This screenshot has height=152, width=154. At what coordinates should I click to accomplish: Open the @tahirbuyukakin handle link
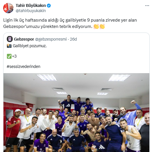31,11
